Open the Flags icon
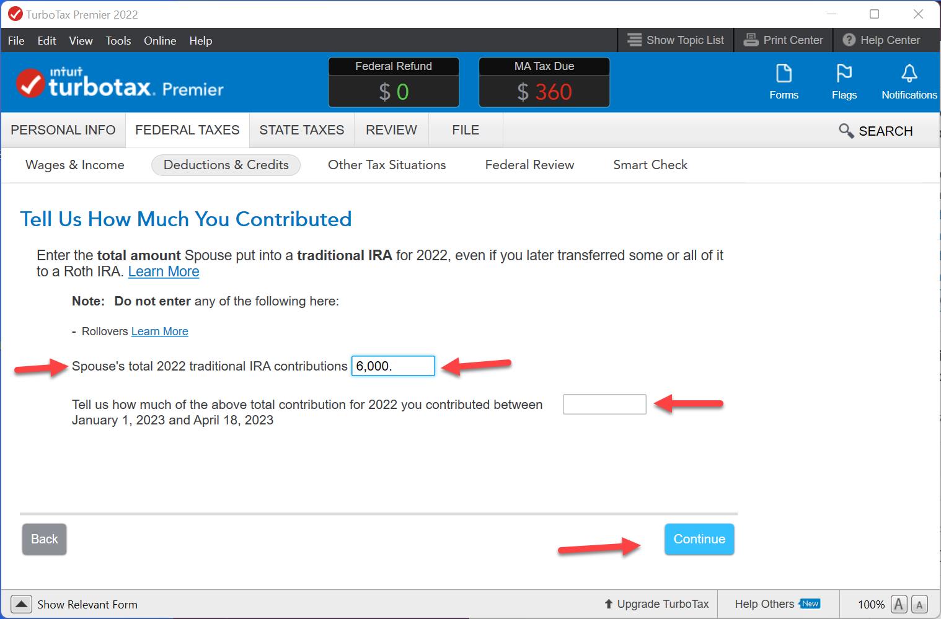 pyautogui.click(x=844, y=81)
